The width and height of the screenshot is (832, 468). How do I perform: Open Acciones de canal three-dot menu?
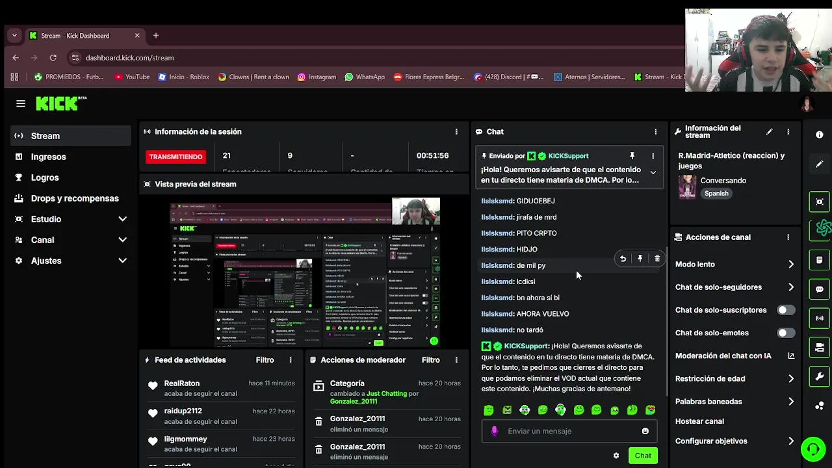(788, 237)
